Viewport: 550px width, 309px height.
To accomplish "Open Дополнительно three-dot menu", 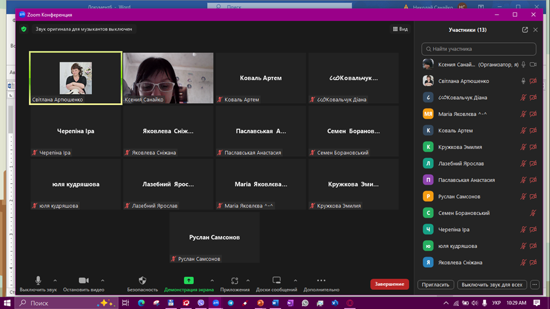I will click(x=321, y=284).
